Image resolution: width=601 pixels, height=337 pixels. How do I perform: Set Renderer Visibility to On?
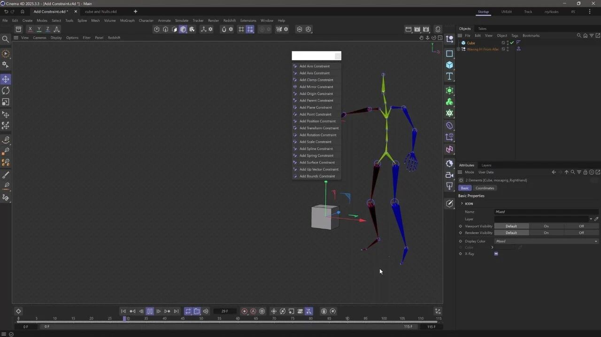[546, 233]
